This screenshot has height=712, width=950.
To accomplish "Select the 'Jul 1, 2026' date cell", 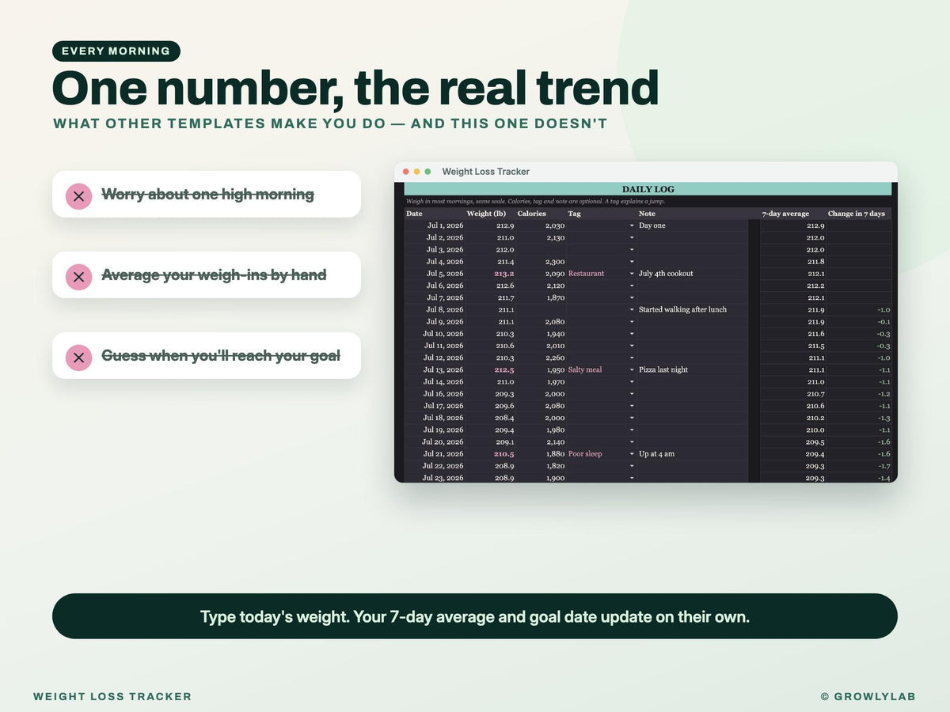I will [x=435, y=225].
